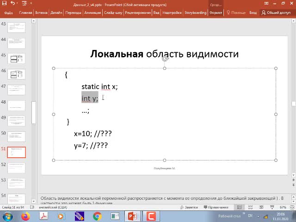Image resolution: width=296 pixels, height=222 pixels.
Task: Click the thumbnail pane scroll-up arrow
Action: coord(34,21)
